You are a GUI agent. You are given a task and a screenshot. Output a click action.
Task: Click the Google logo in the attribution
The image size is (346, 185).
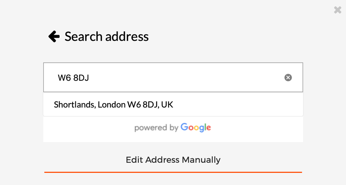196,127
